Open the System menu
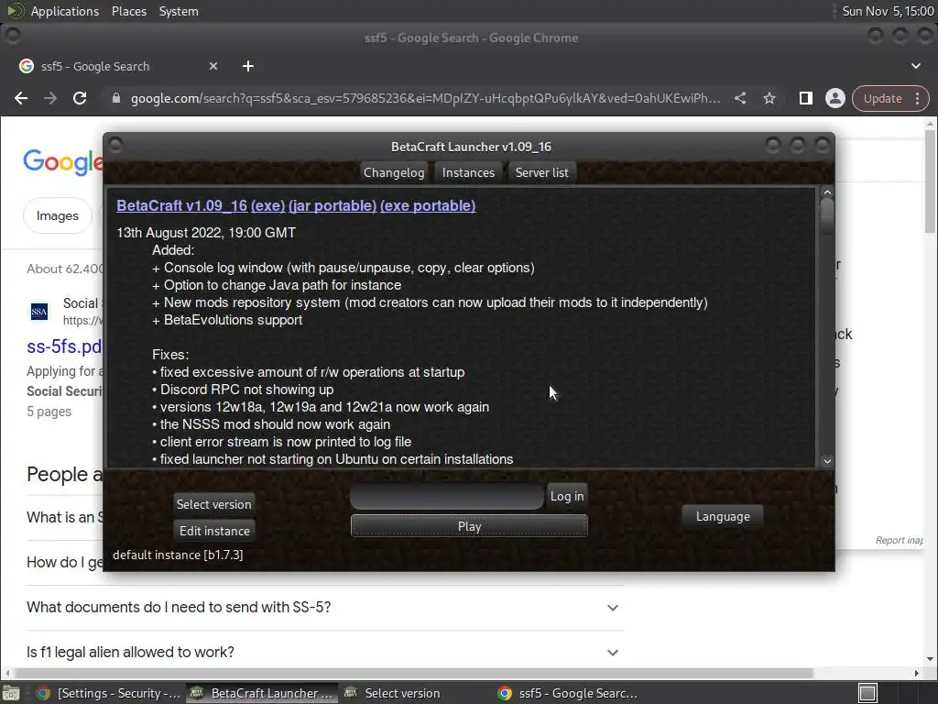The height and width of the screenshot is (704, 938). click(179, 11)
